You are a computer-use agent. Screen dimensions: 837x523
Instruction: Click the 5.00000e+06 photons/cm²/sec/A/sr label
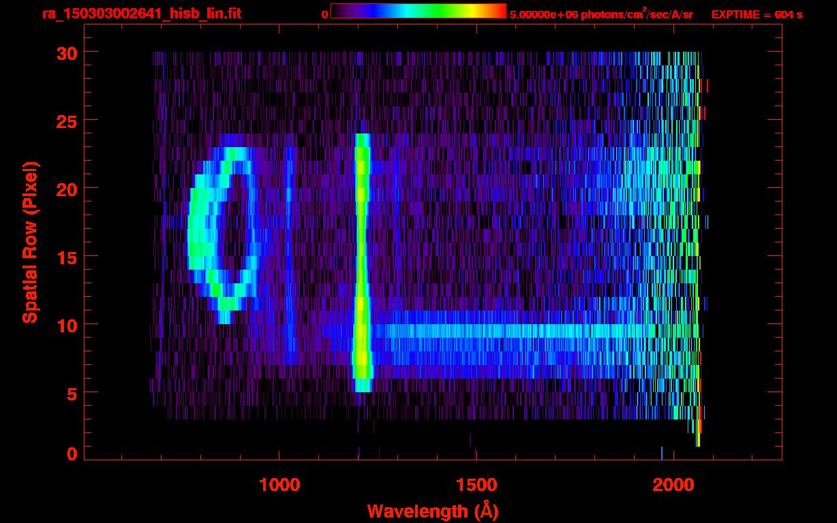(x=601, y=14)
